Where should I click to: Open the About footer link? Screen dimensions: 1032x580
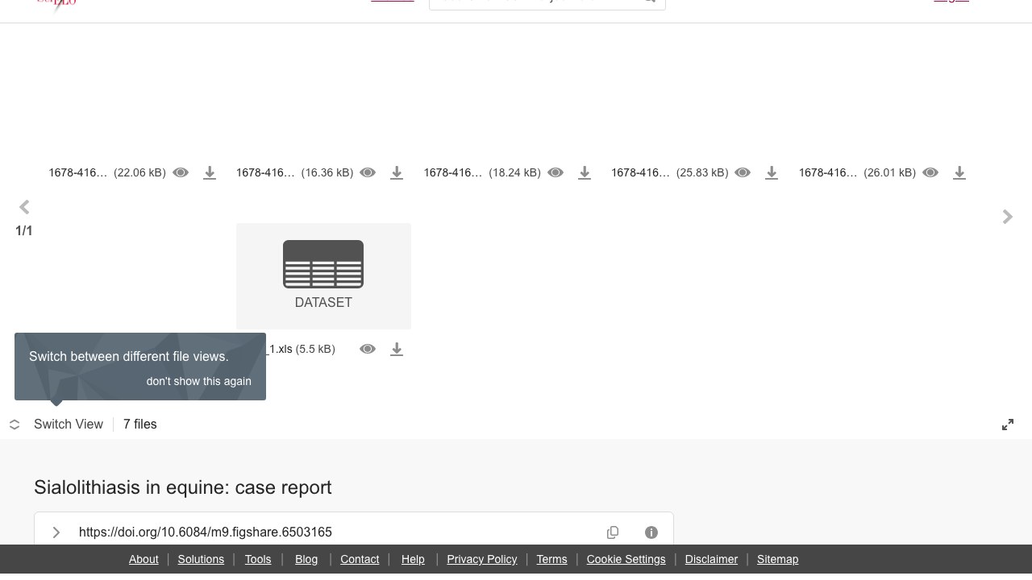(144, 559)
